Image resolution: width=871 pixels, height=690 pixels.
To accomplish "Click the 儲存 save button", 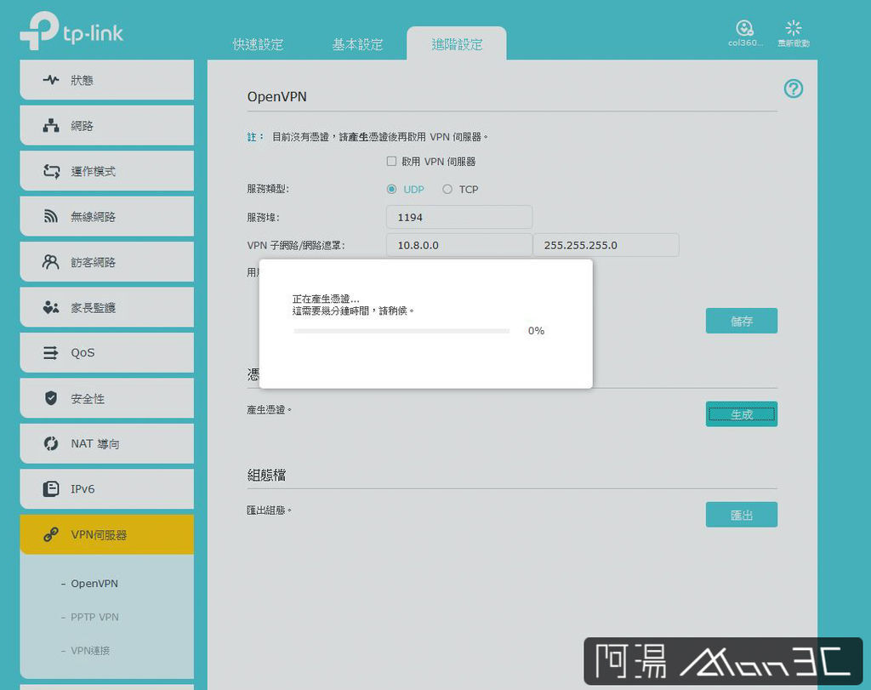I will click(x=742, y=321).
